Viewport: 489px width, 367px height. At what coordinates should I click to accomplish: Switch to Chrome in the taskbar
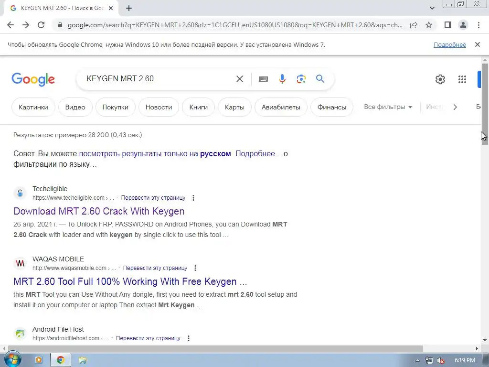coord(61,360)
